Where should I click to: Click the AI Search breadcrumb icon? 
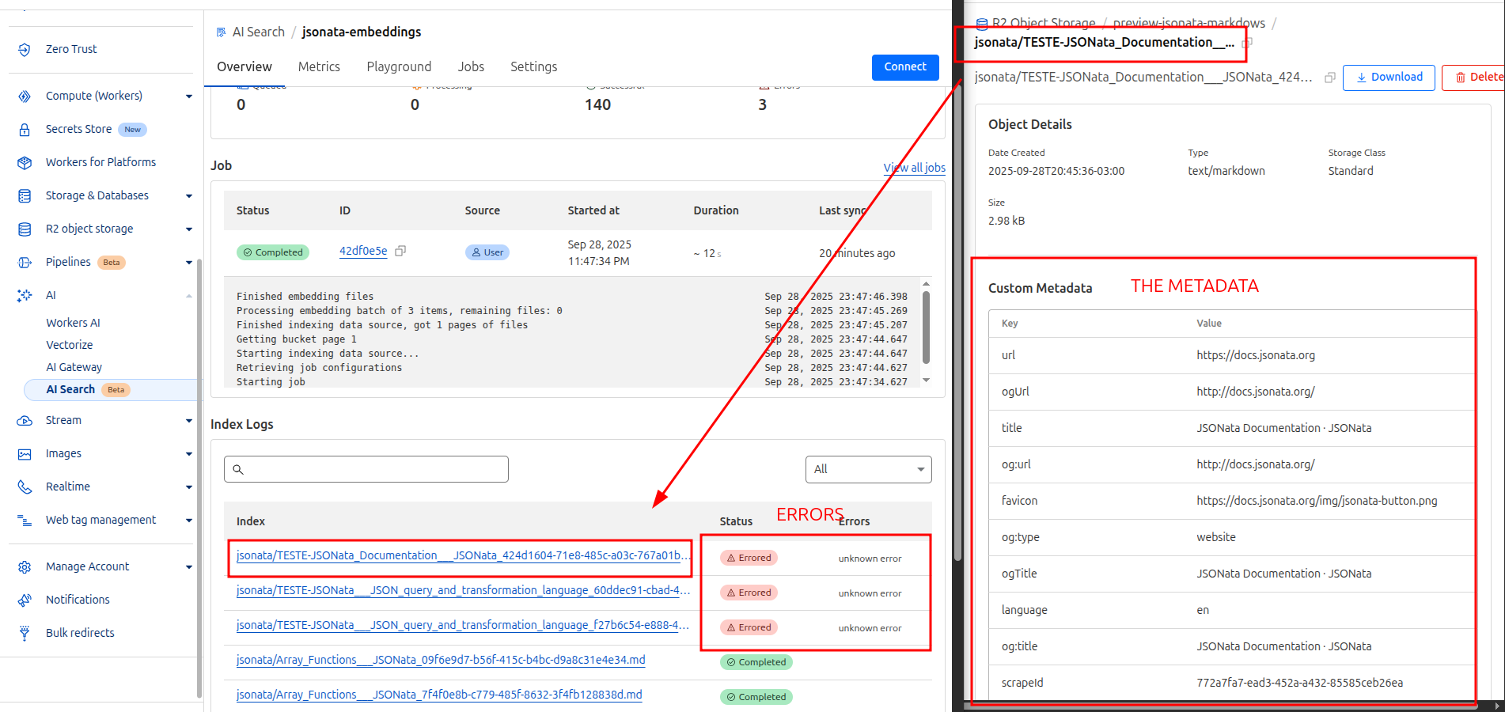point(221,32)
